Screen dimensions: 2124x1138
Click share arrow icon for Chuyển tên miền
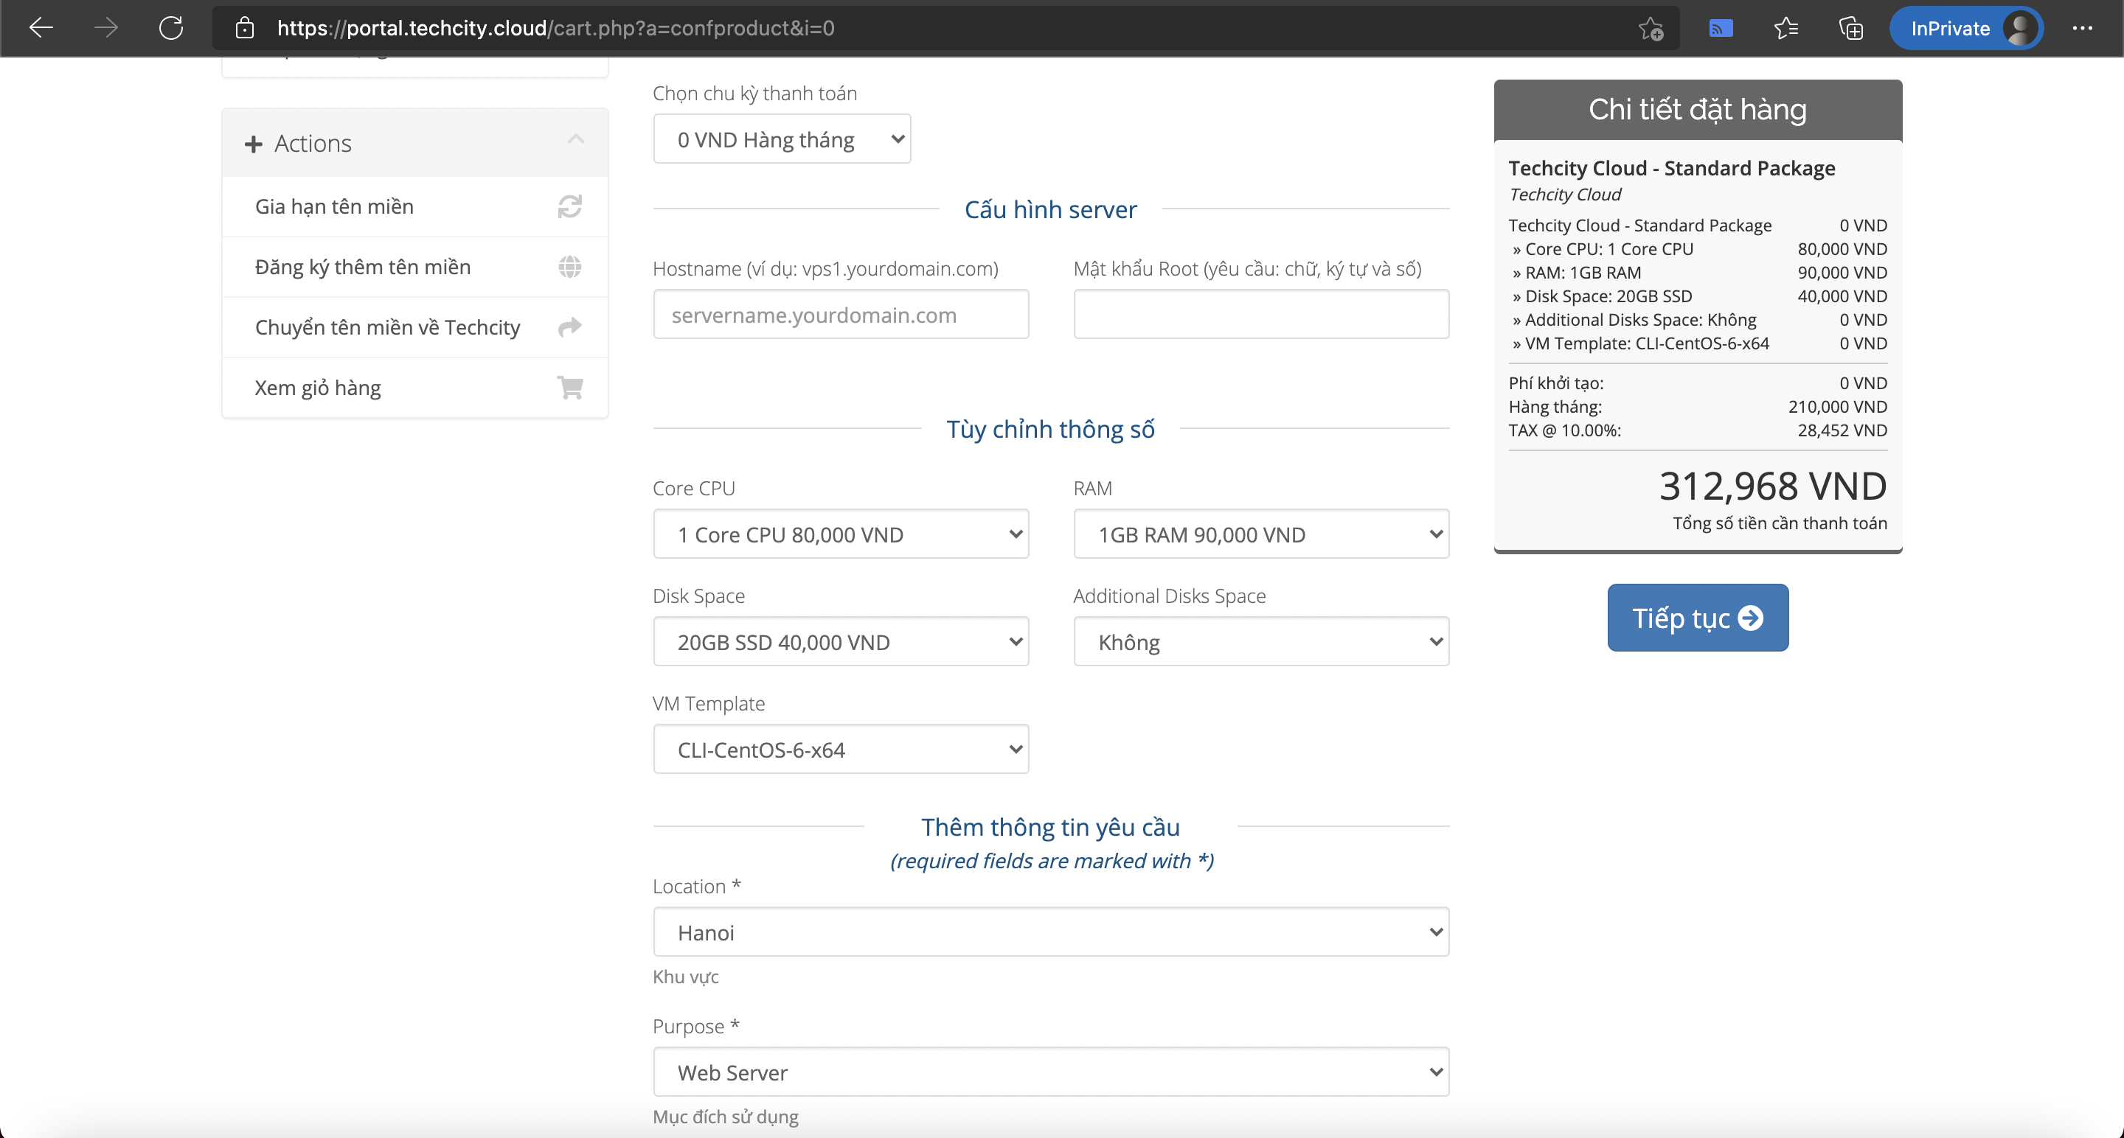click(x=570, y=327)
